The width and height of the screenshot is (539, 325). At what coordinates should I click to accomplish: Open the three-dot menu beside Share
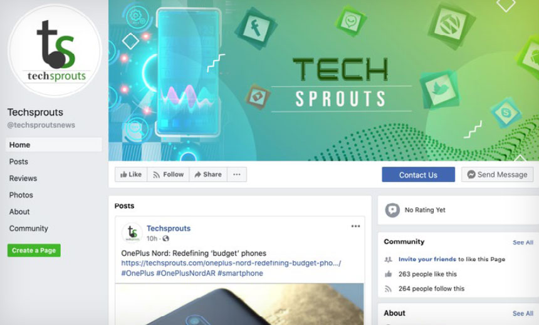coord(237,174)
